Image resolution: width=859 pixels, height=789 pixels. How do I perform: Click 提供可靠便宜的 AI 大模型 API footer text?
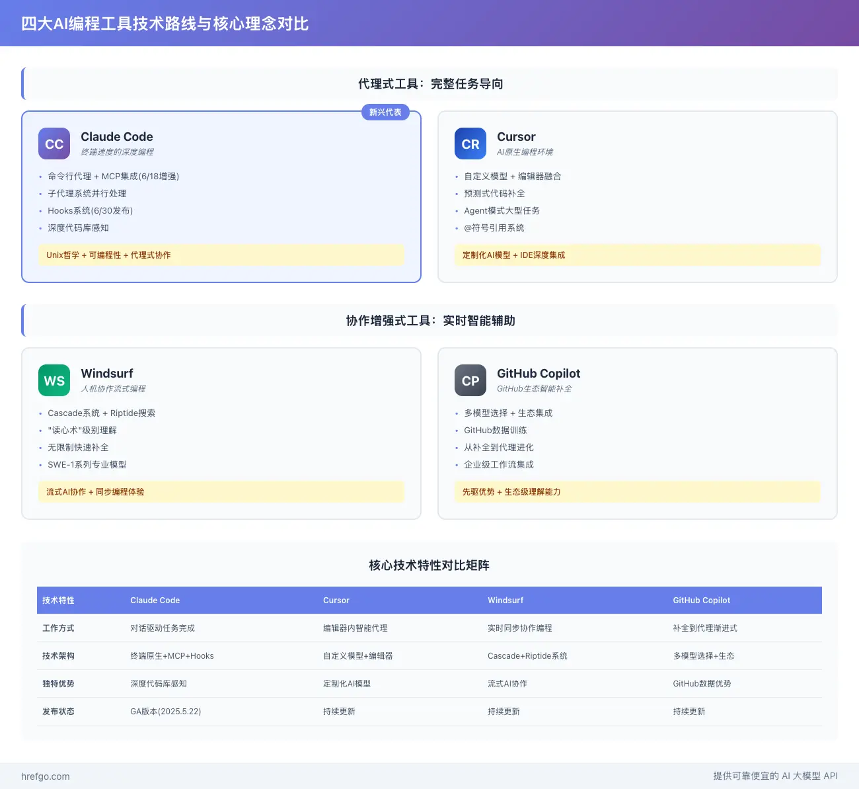point(775,776)
